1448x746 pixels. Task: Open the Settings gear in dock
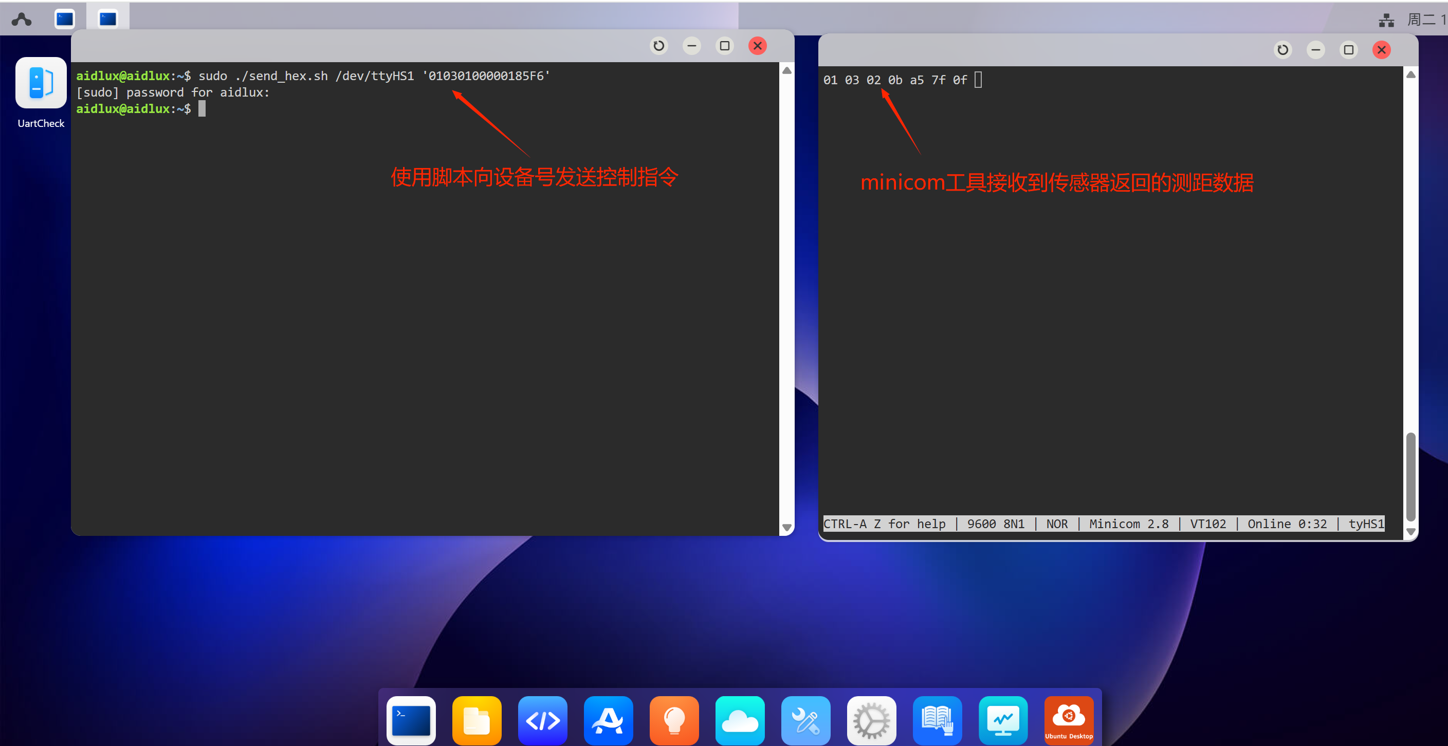click(x=871, y=720)
